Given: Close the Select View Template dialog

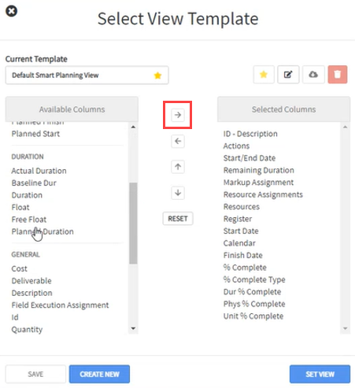Looking at the screenshot, I should [12, 11].
